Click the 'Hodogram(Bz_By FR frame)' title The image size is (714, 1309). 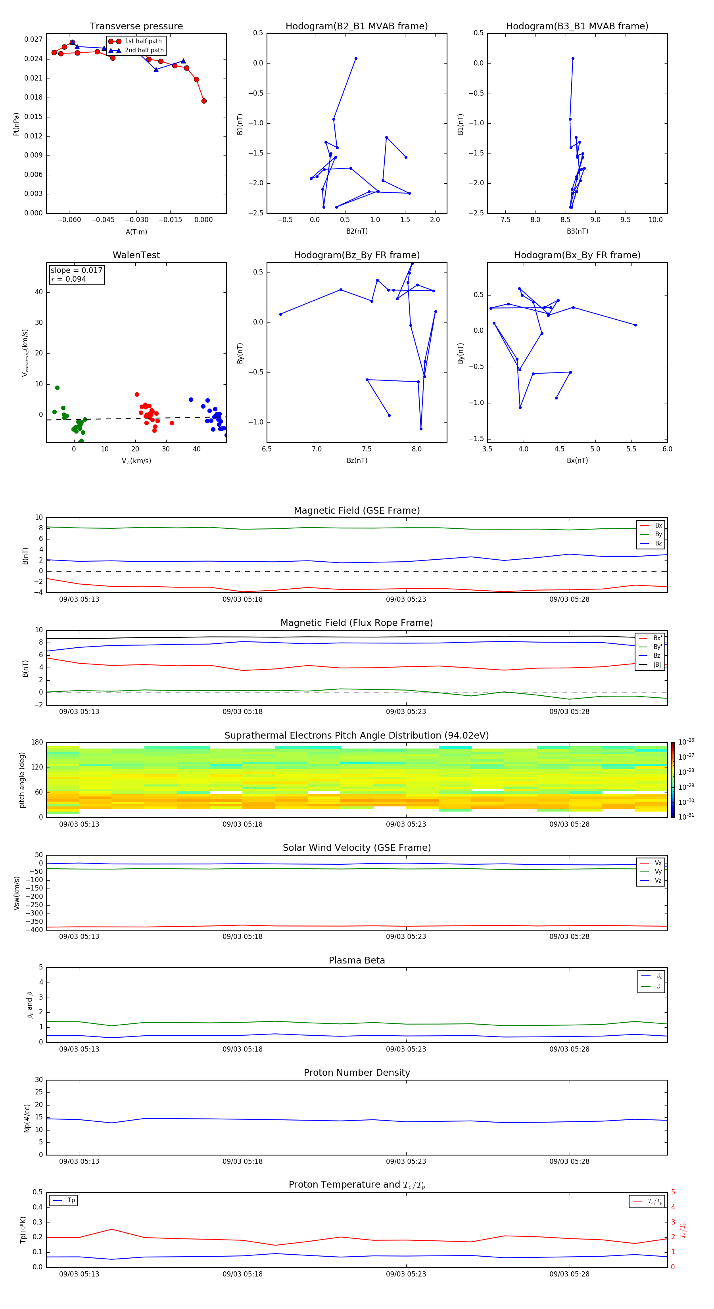pos(357,255)
